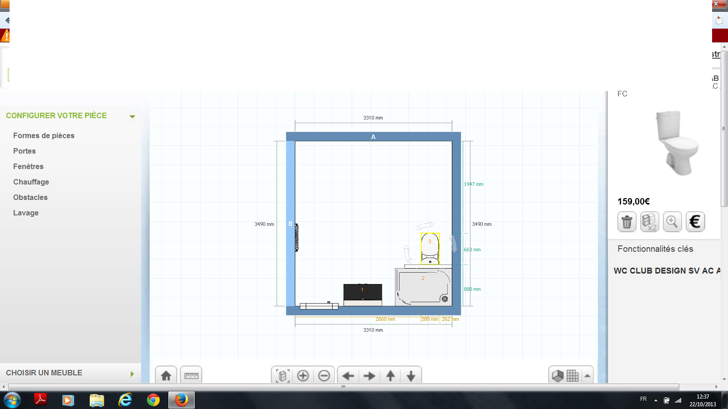
Task: Switch to 3D view cube icon
Action: point(558,376)
